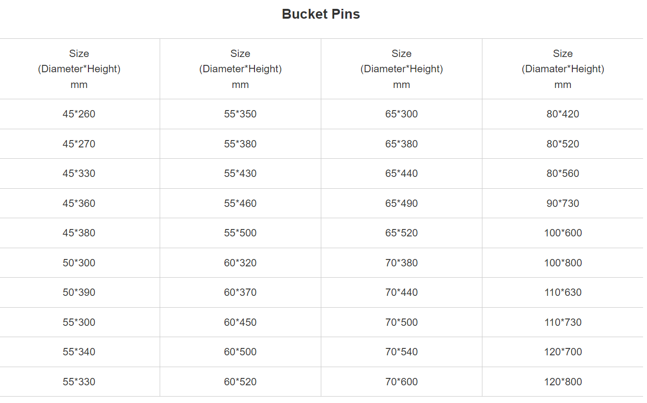Select the 60*370 entry
The image size is (647, 403).
pyautogui.click(x=240, y=292)
